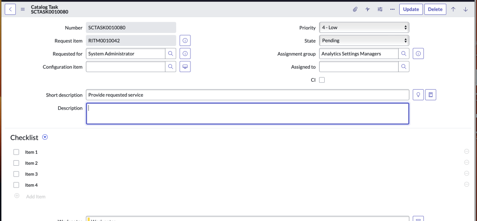Viewport: 477px width, 221px height.
Task: Check the Item 3 checklist box
Action: pyautogui.click(x=16, y=174)
